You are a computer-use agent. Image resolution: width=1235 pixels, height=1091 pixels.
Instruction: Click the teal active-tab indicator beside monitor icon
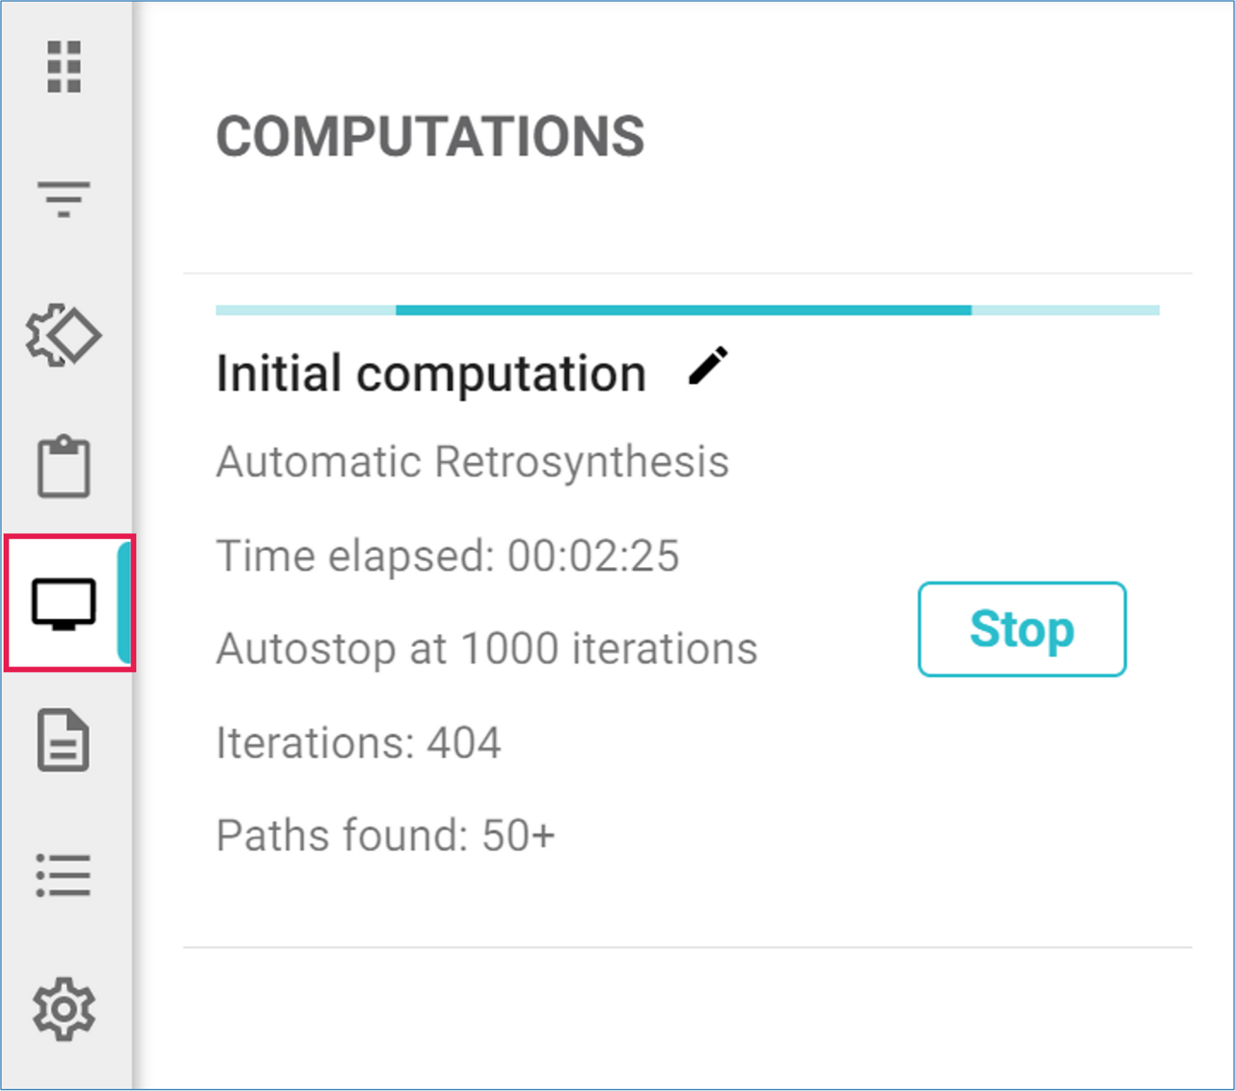124,603
